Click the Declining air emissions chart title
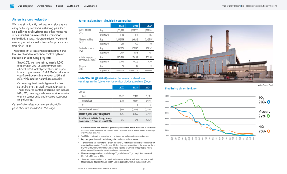The height and width of the screenshot is (174, 287). [x=180, y=88]
